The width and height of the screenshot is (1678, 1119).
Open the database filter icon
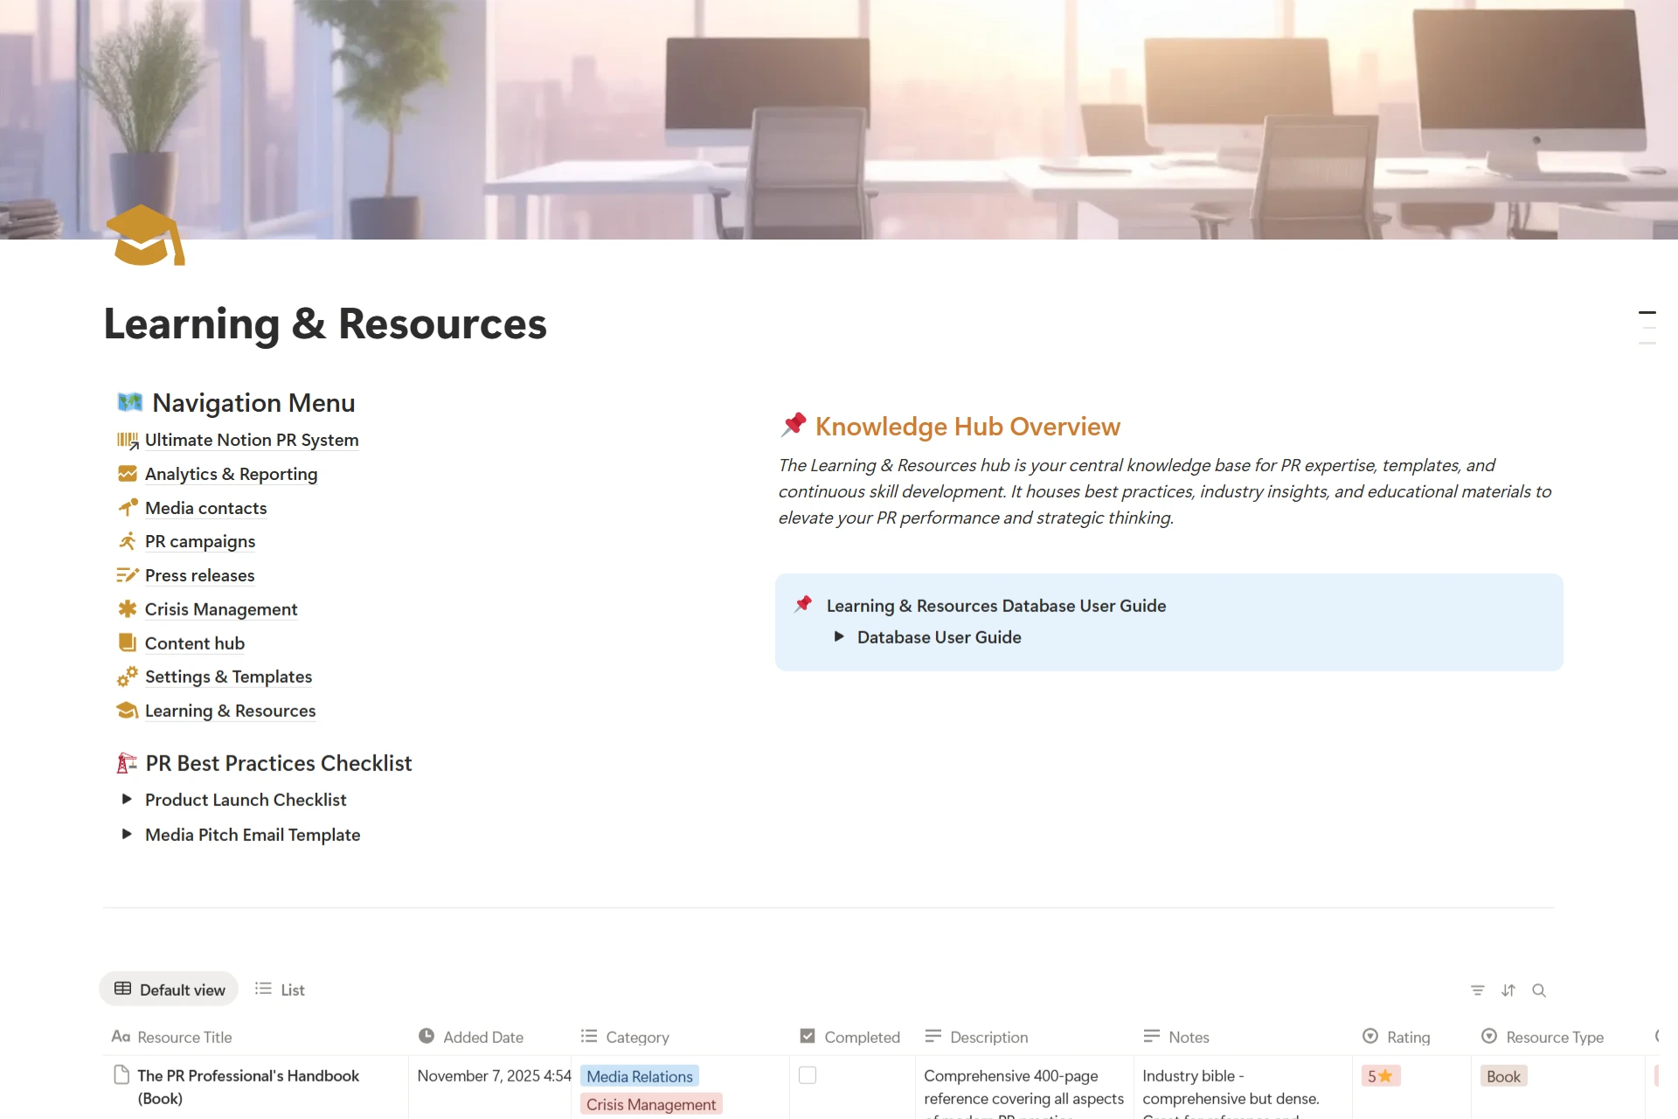point(1477,990)
